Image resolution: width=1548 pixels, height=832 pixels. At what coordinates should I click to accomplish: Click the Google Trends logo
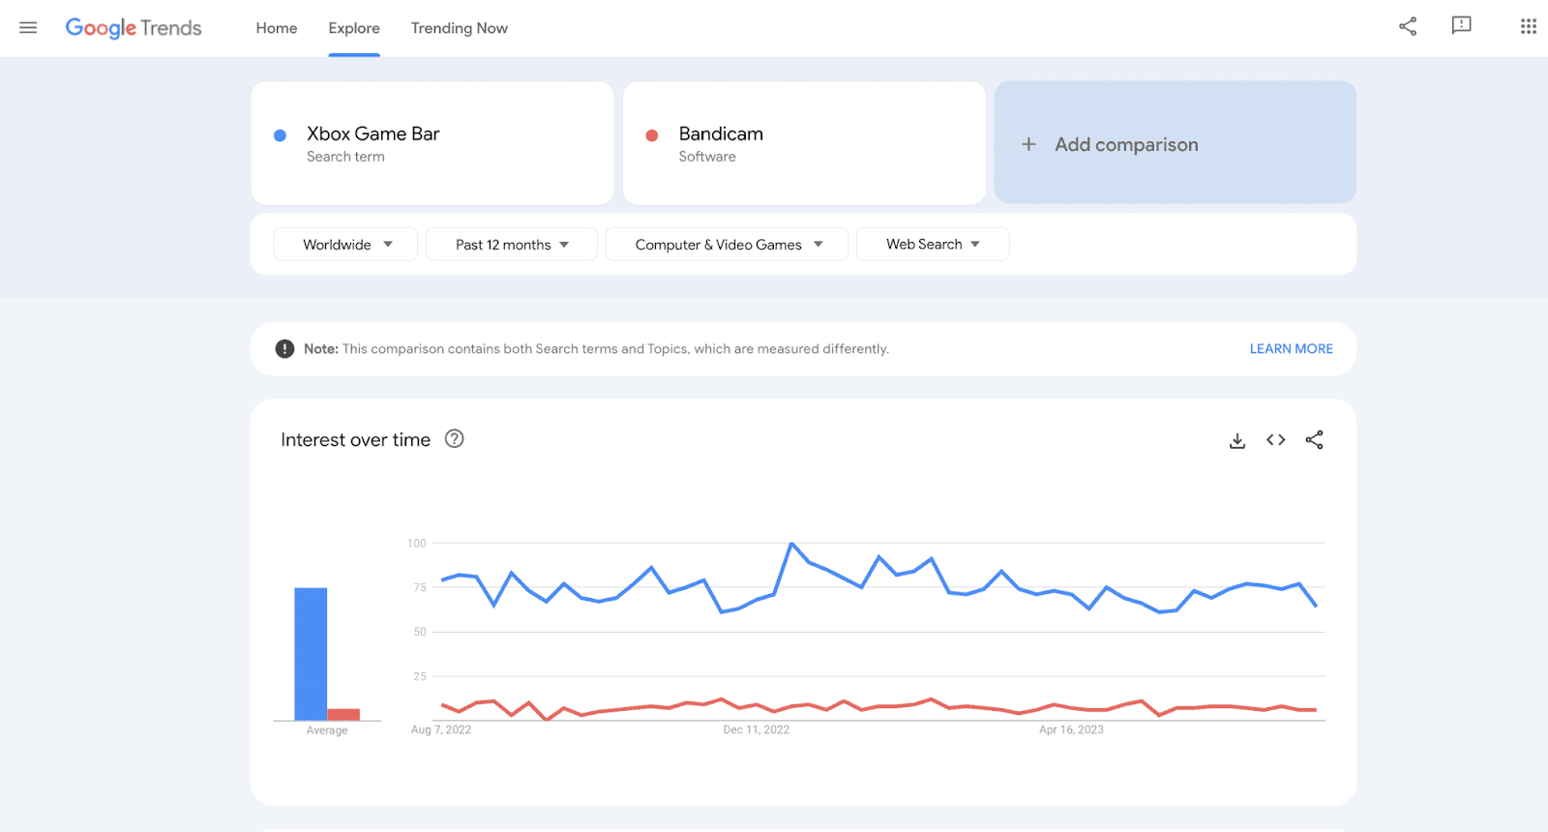pos(134,28)
